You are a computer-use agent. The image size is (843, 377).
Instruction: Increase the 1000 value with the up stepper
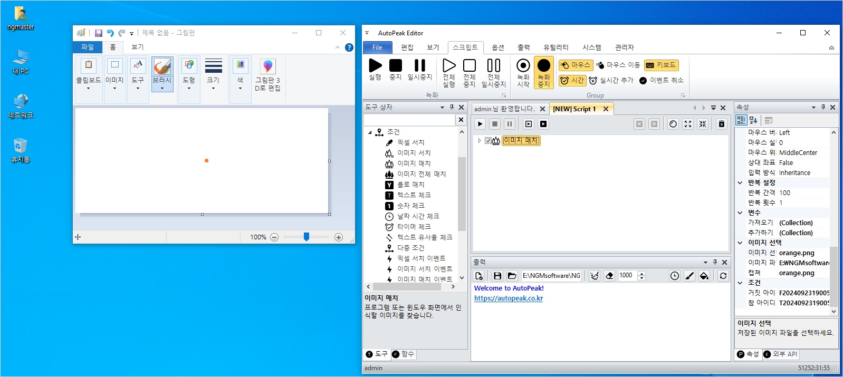click(x=641, y=273)
